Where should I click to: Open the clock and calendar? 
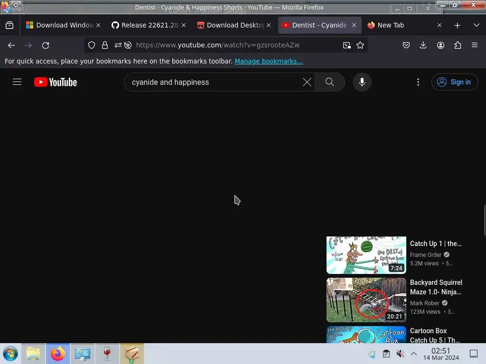pos(441,354)
